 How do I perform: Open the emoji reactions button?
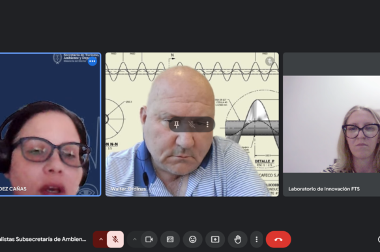(193, 239)
